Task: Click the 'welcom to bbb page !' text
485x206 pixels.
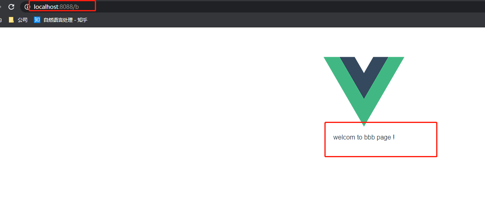Action: (364, 137)
